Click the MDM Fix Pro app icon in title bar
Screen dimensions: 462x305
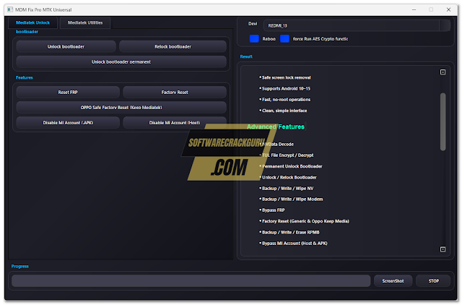tap(11, 9)
